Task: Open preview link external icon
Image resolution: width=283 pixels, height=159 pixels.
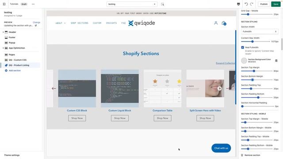Action: (36, 26)
